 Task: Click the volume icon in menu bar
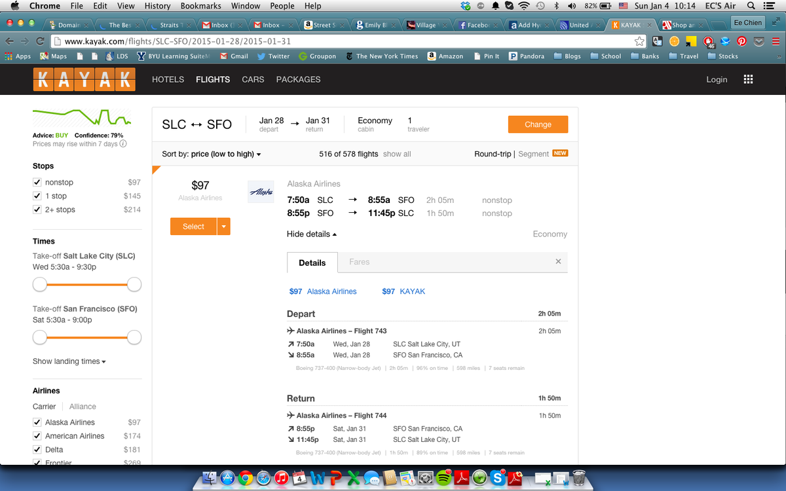coord(571,6)
